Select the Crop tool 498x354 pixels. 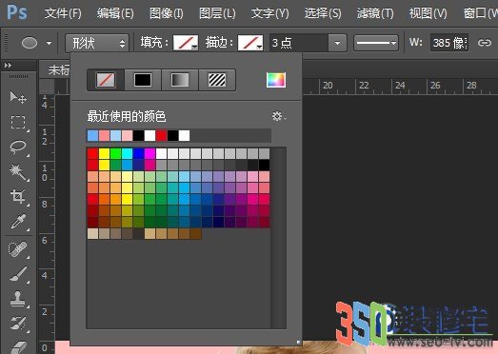(18, 196)
